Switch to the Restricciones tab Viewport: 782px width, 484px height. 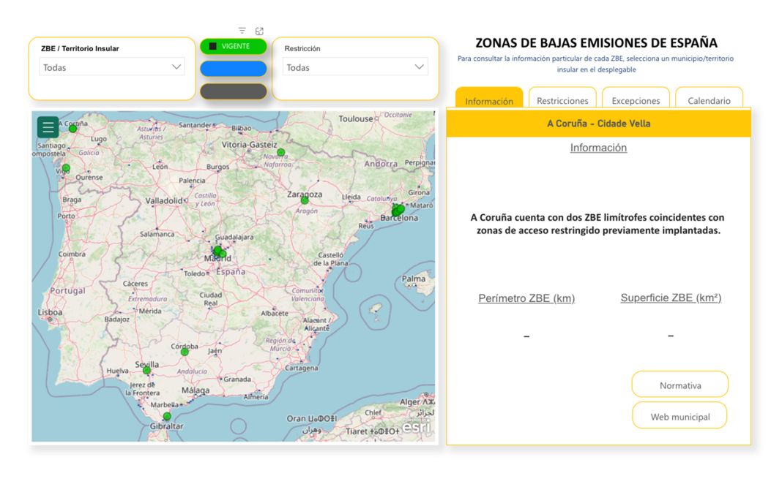(562, 100)
